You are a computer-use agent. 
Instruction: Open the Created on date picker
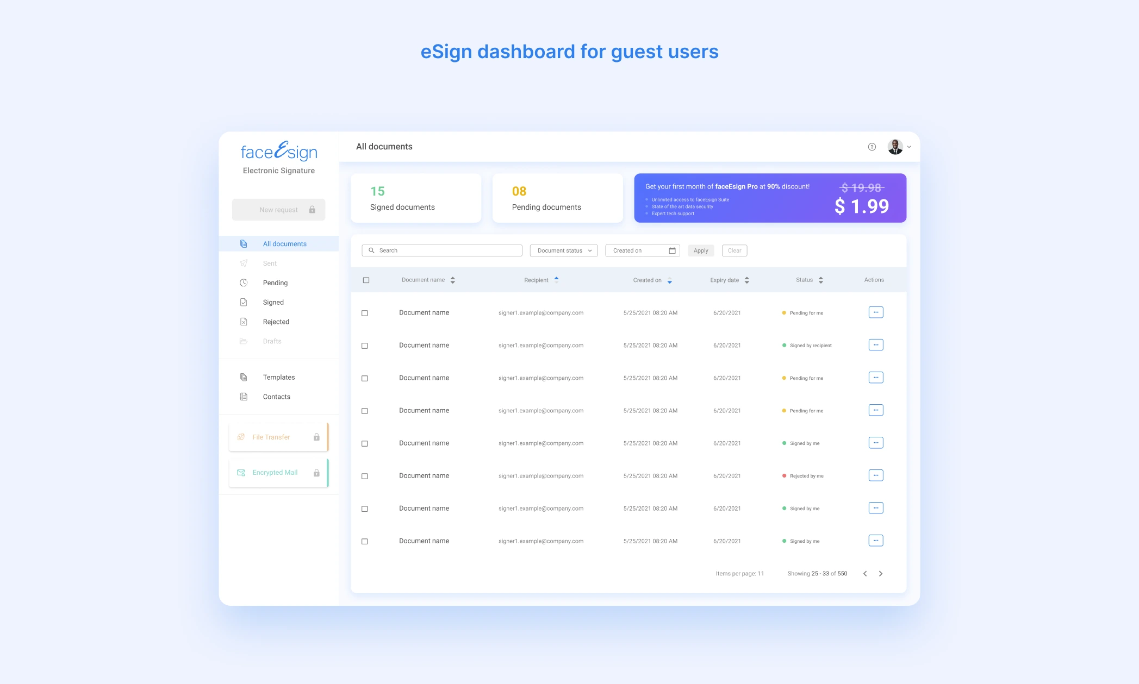pyautogui.click(x=642, y=250)
